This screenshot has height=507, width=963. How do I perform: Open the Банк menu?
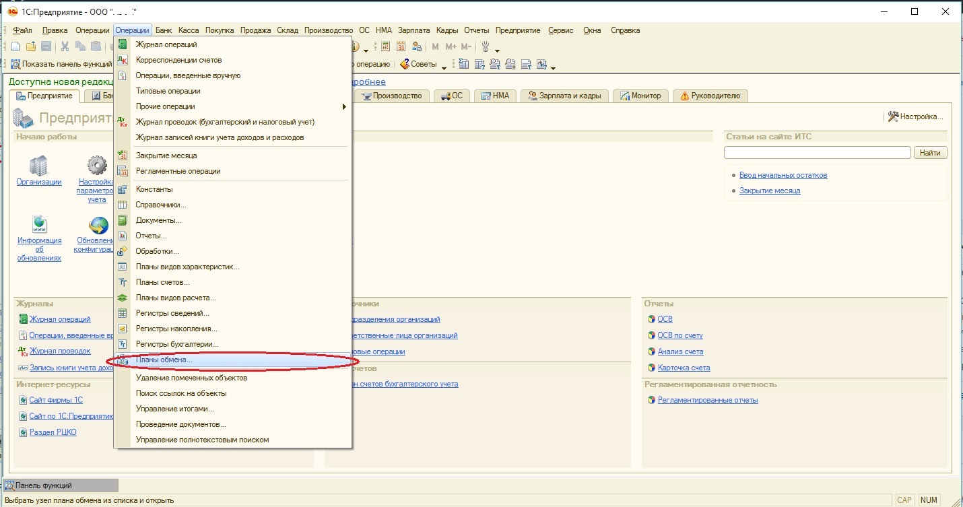[x=164, y=30]
